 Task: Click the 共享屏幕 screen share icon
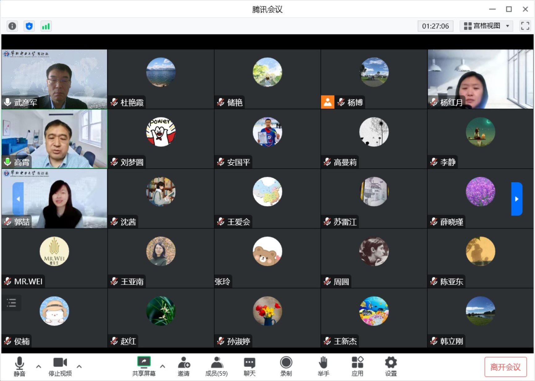144,366
